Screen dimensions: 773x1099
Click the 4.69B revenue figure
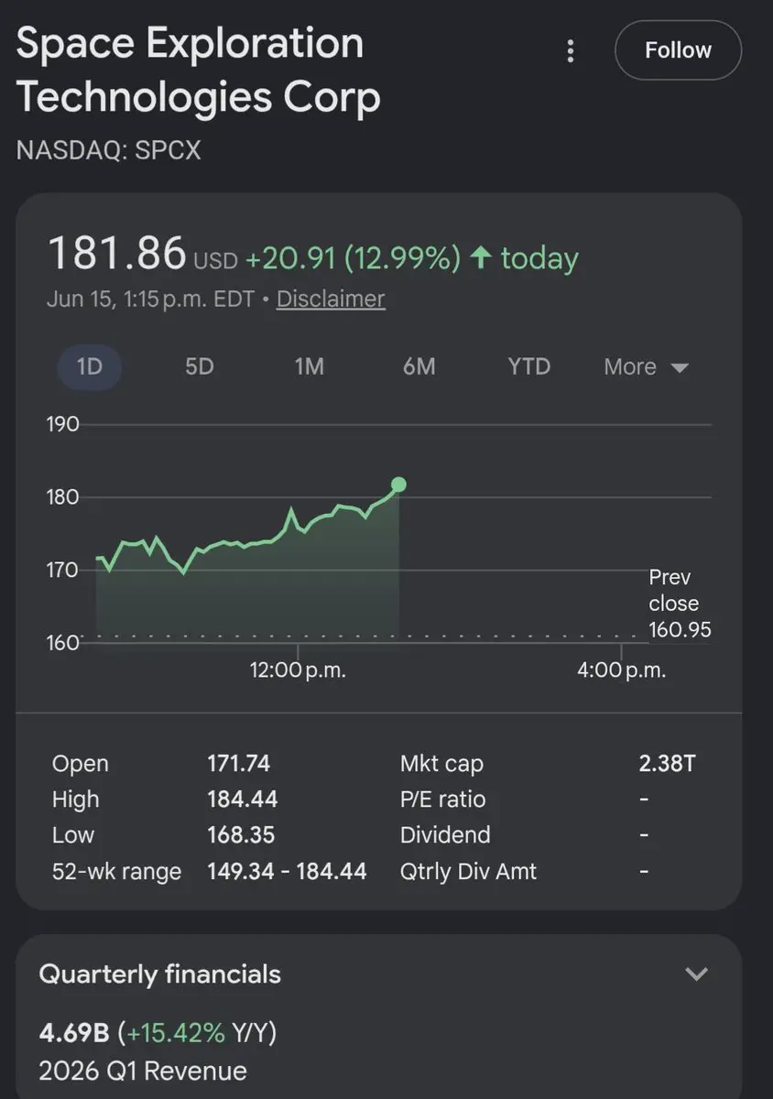click(73, 1033)
